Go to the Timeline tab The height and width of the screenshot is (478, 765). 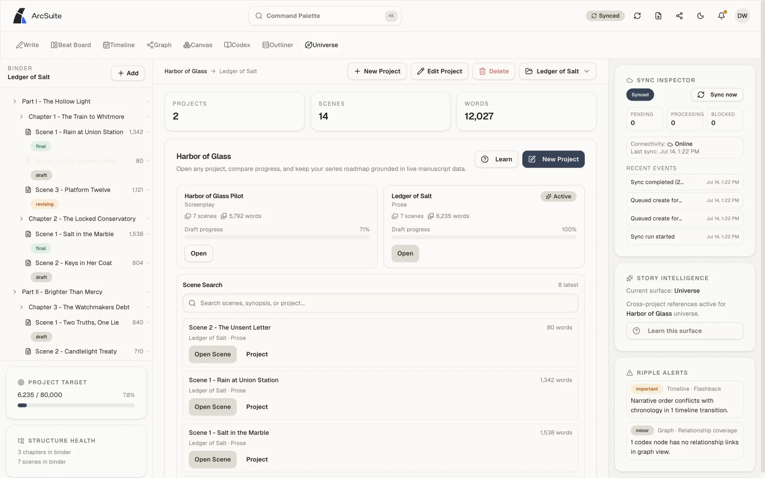pyautogui.click(x=119, y=45)
